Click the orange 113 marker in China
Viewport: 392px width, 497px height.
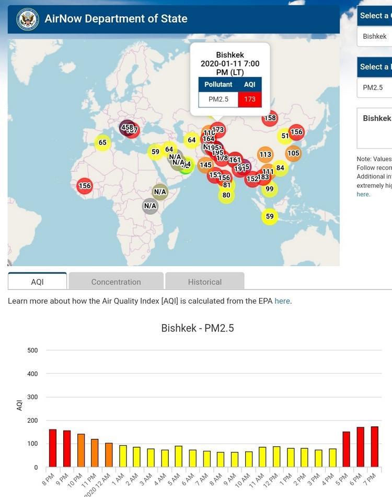(265, 154)
